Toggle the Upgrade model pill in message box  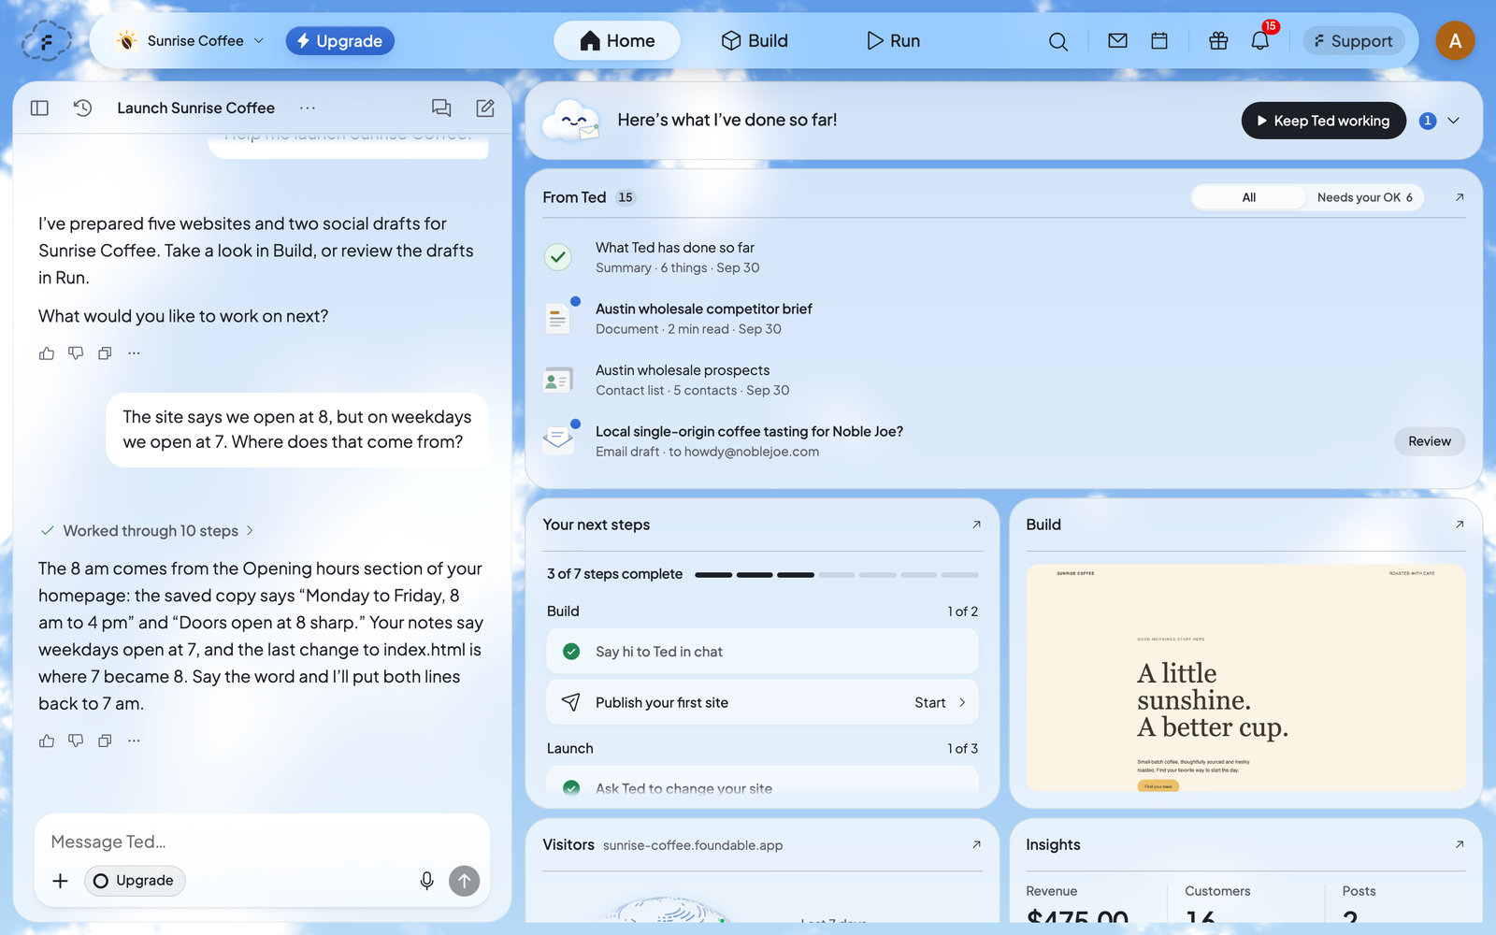pos(135,881)
